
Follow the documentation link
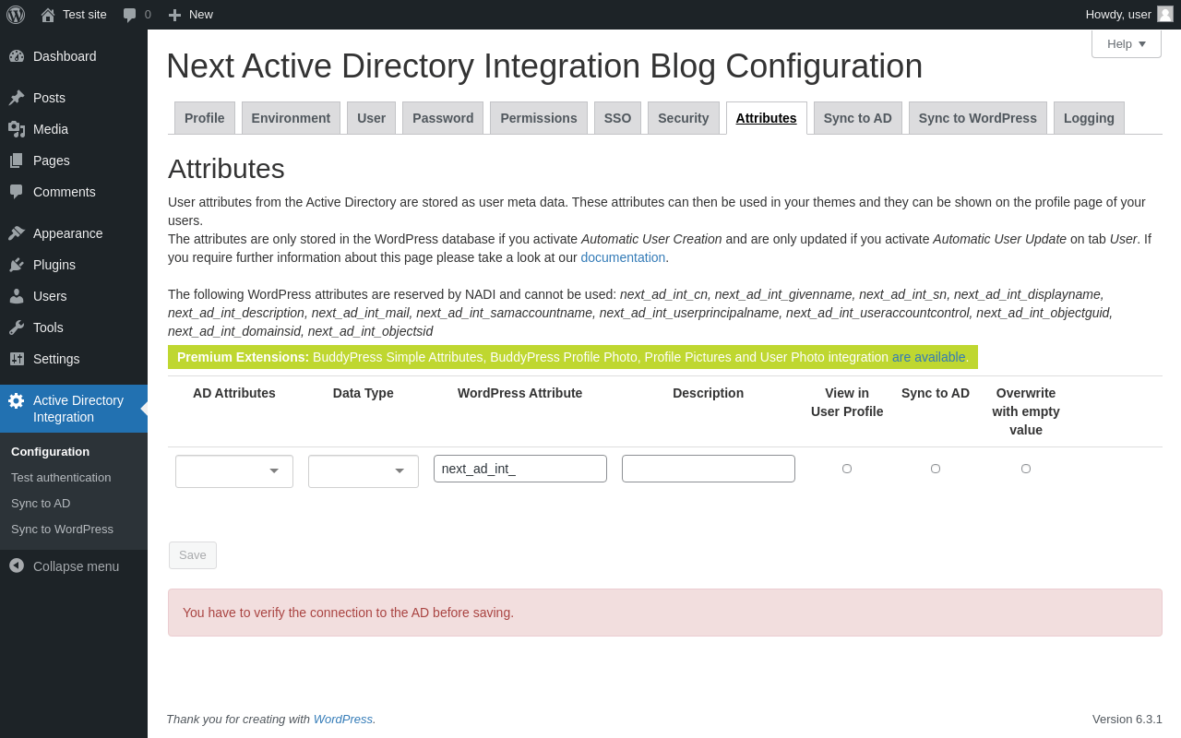(623, 257)
